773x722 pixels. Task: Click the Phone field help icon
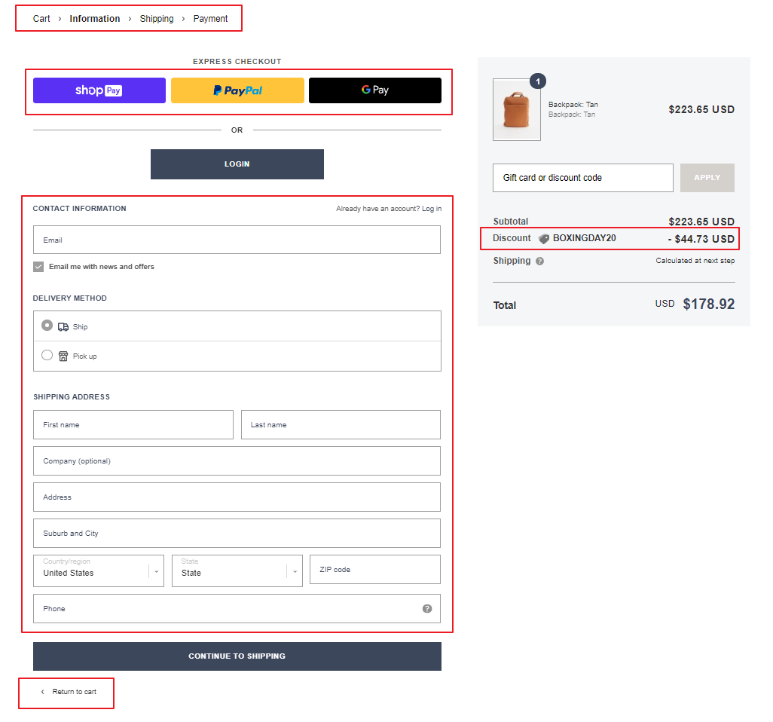(427, 608)
